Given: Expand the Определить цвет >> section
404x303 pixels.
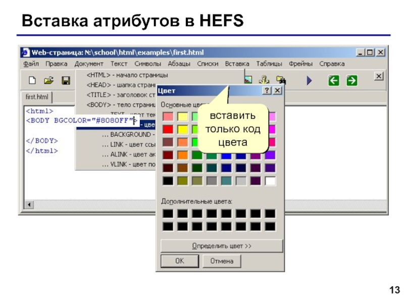Looking at the screenshot, I should tap(222, 246).
